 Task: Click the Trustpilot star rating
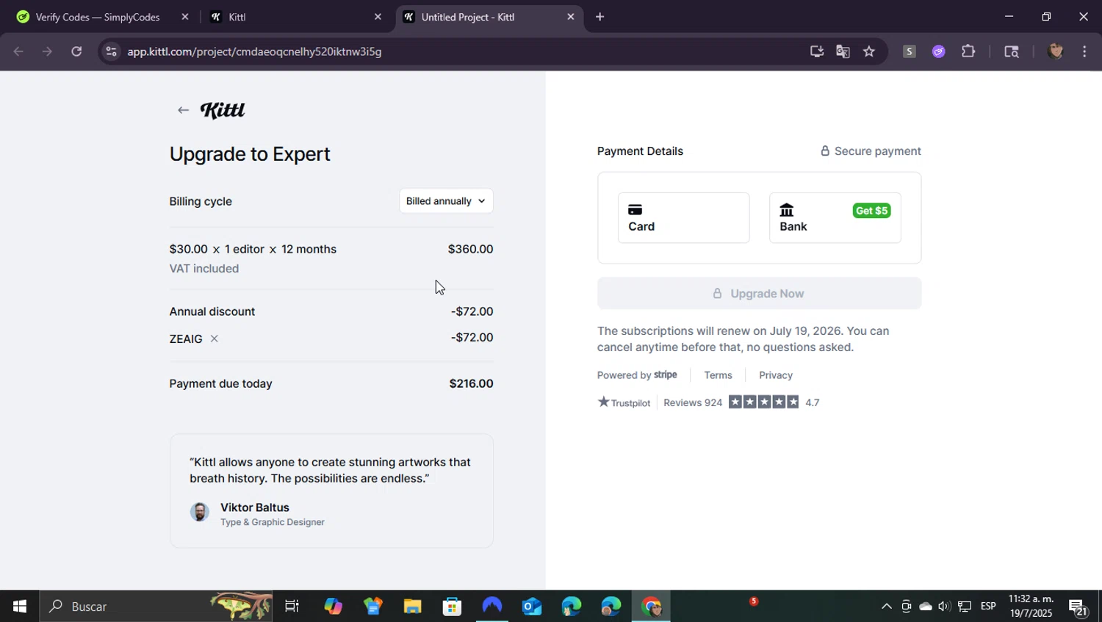pos(763,402)
